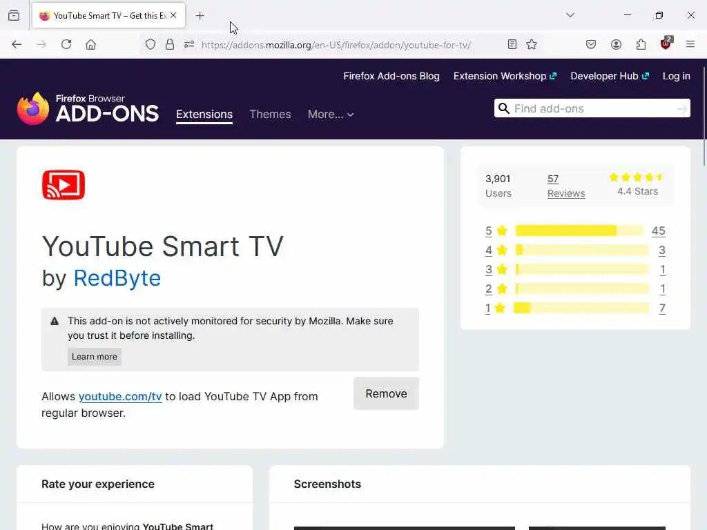Click the padlock site security icon
Screen dimensions: 707x530
point(170,44)
